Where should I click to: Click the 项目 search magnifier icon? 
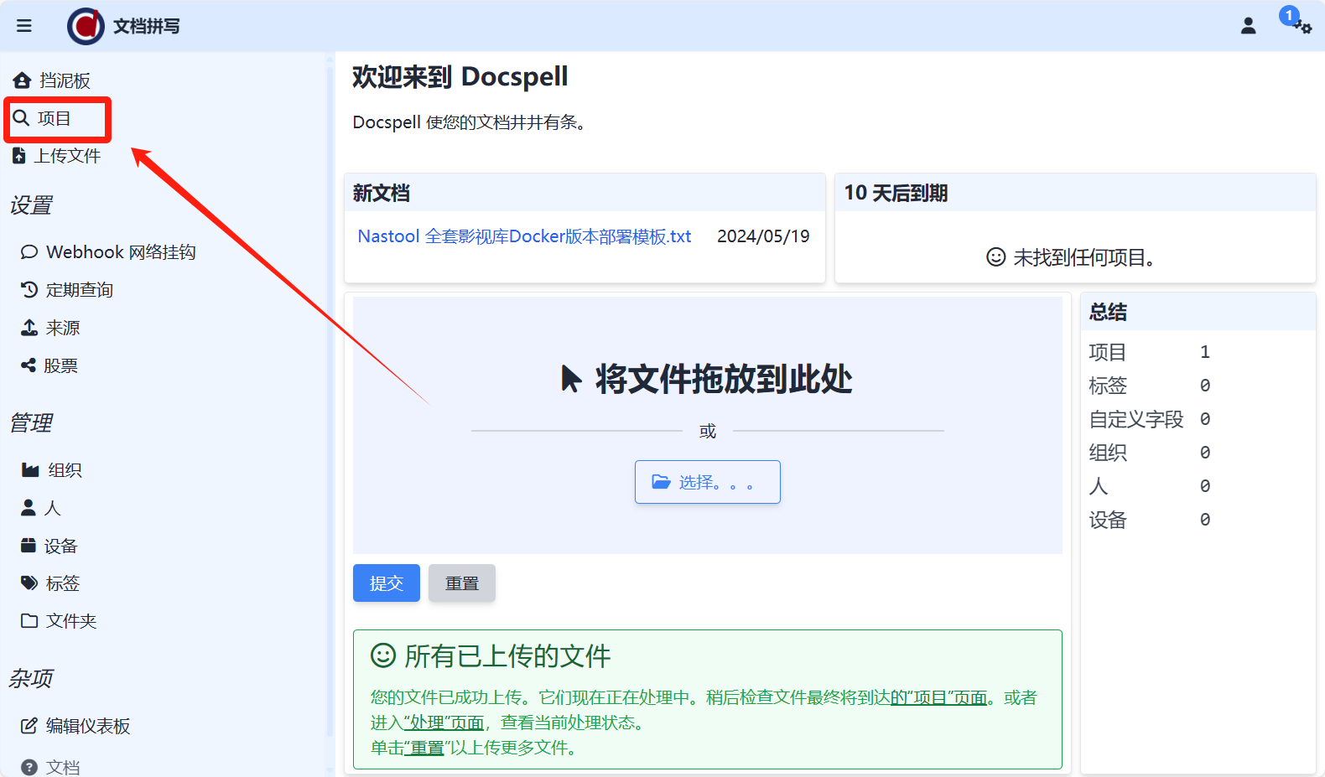pos(22,118)
